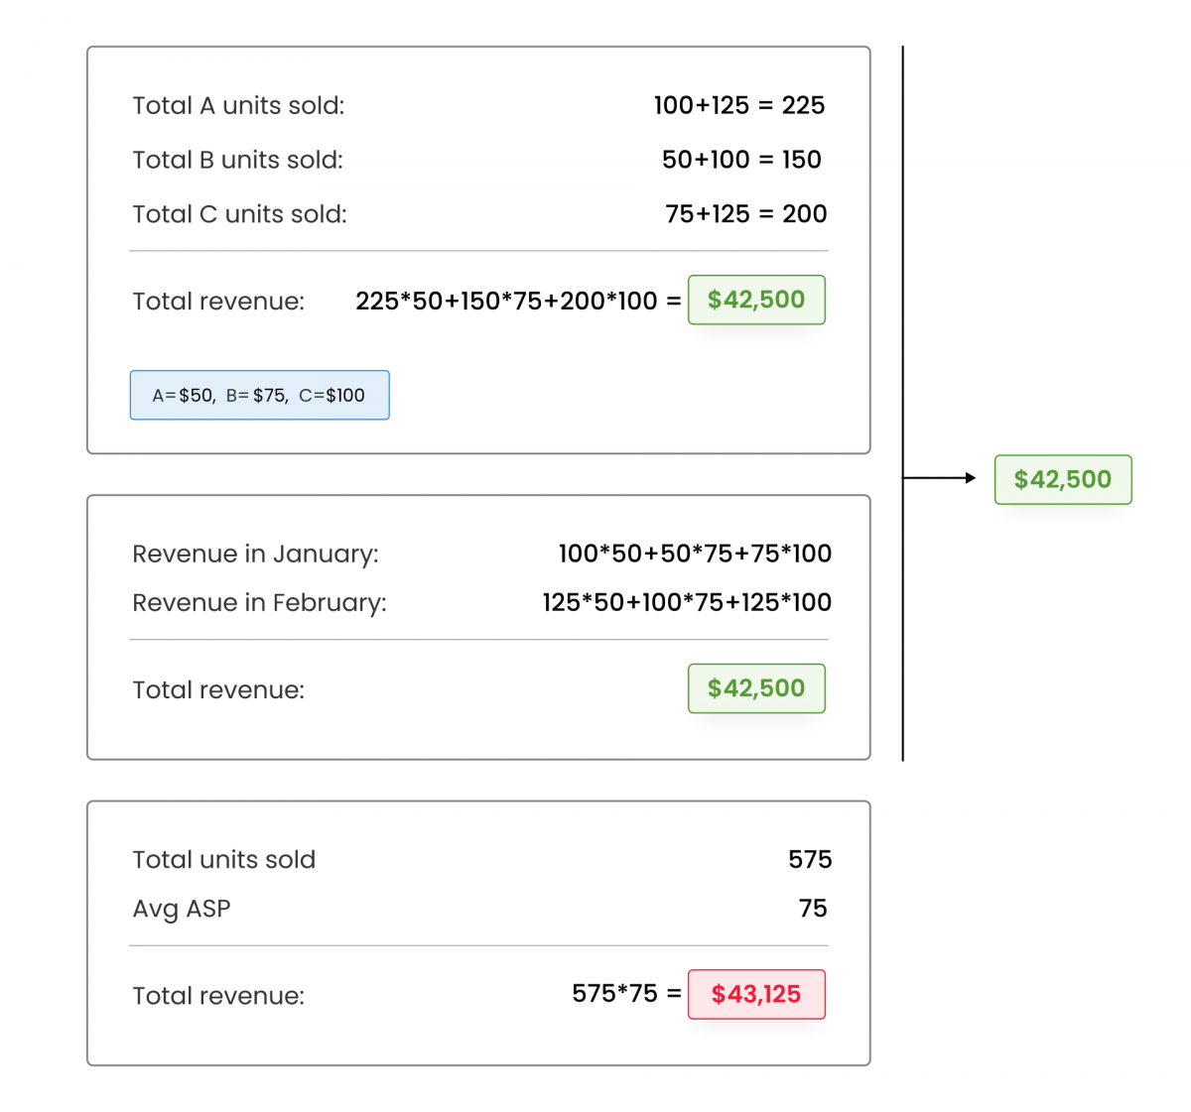1191x1112 pixels.
Task: Click the '50+100 = 150' calculation
Action: [x=740, y=160]
